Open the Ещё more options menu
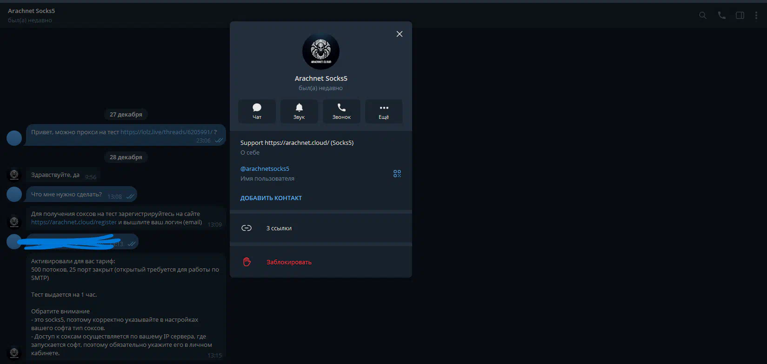Screen dimensions: 767x364 pos(384,111)
